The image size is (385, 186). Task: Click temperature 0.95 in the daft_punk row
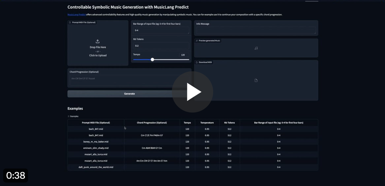(207, 167)
